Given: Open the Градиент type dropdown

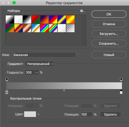Looking at the screenshot, I should click(40, 64).
